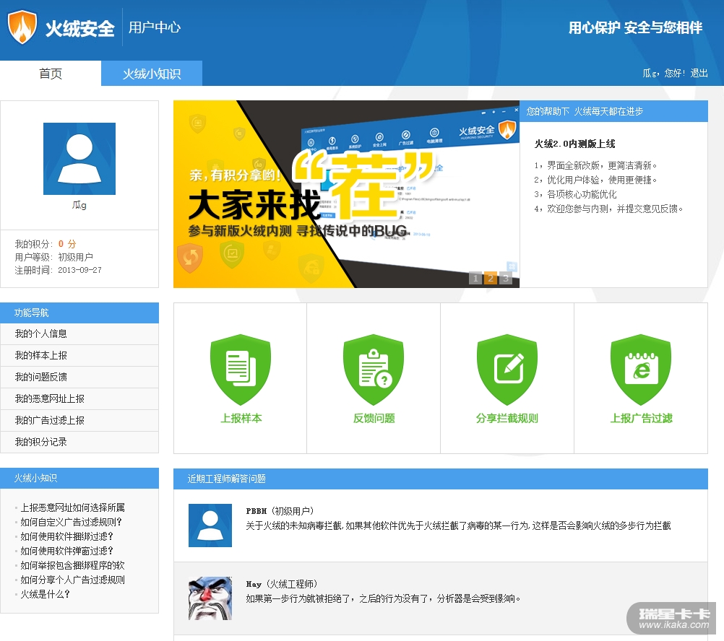The width and height of the screenshot is (724, 641).
Task: Open article 上报恶意网址如何选择所属
Action: (x=72, y=507)
